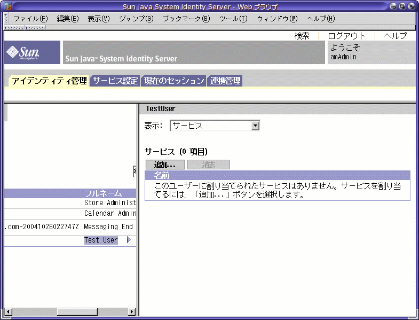Click right arrow of horizontal scrollbar
Viewport: 419px width, 320px height.
click(132, 311)
